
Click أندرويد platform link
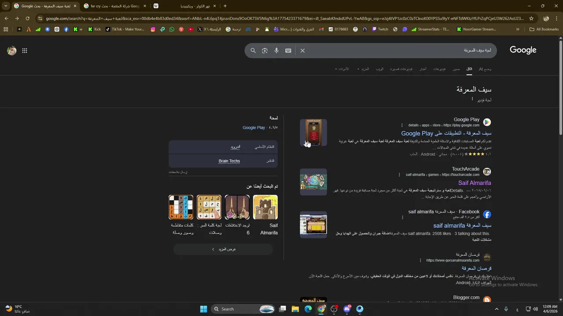235,147
